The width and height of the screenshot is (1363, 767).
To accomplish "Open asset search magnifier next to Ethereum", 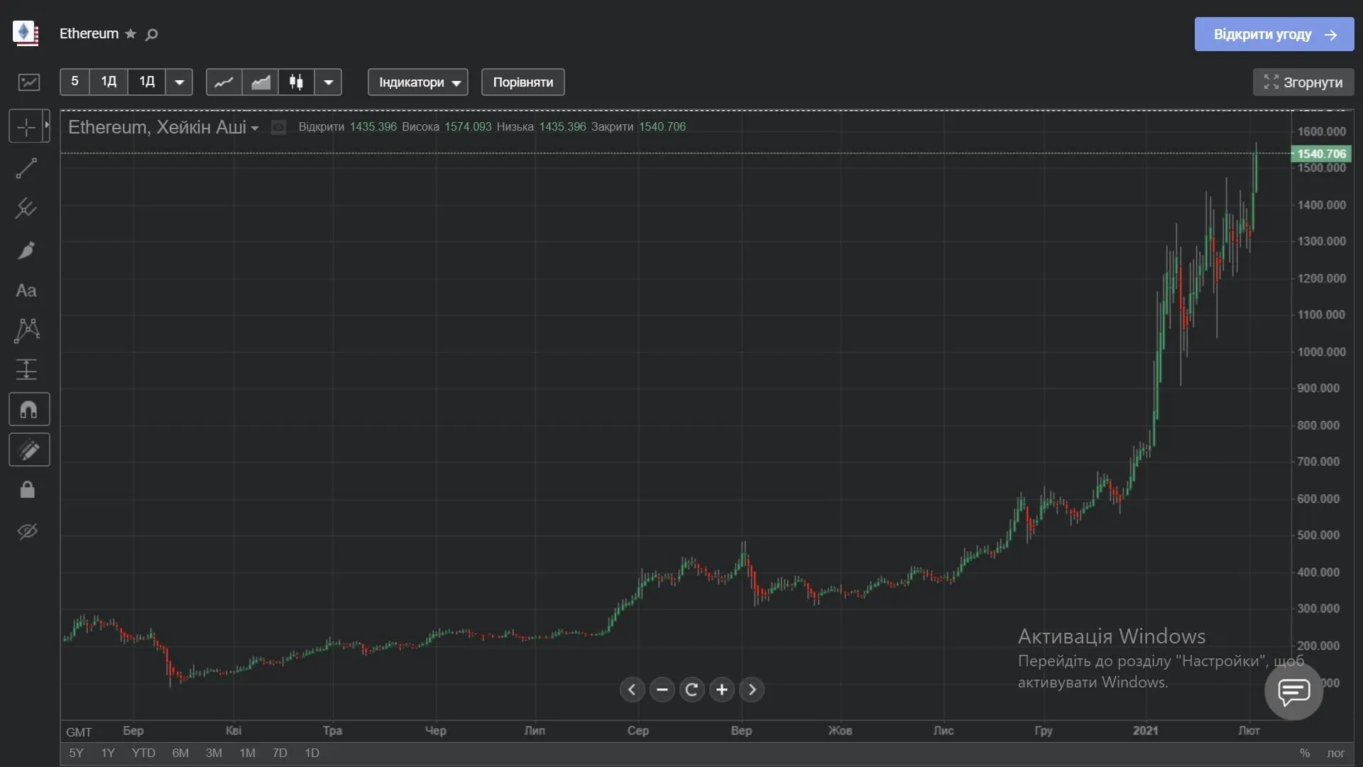I will [x=151, y=34].
